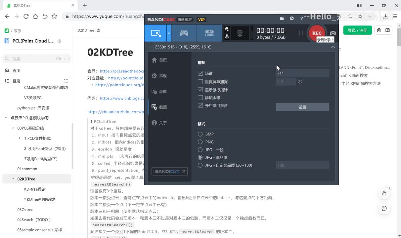Select the BMP format radio button
The height and width of the screenshot is (238, 401).
click(x=200, y=134)
